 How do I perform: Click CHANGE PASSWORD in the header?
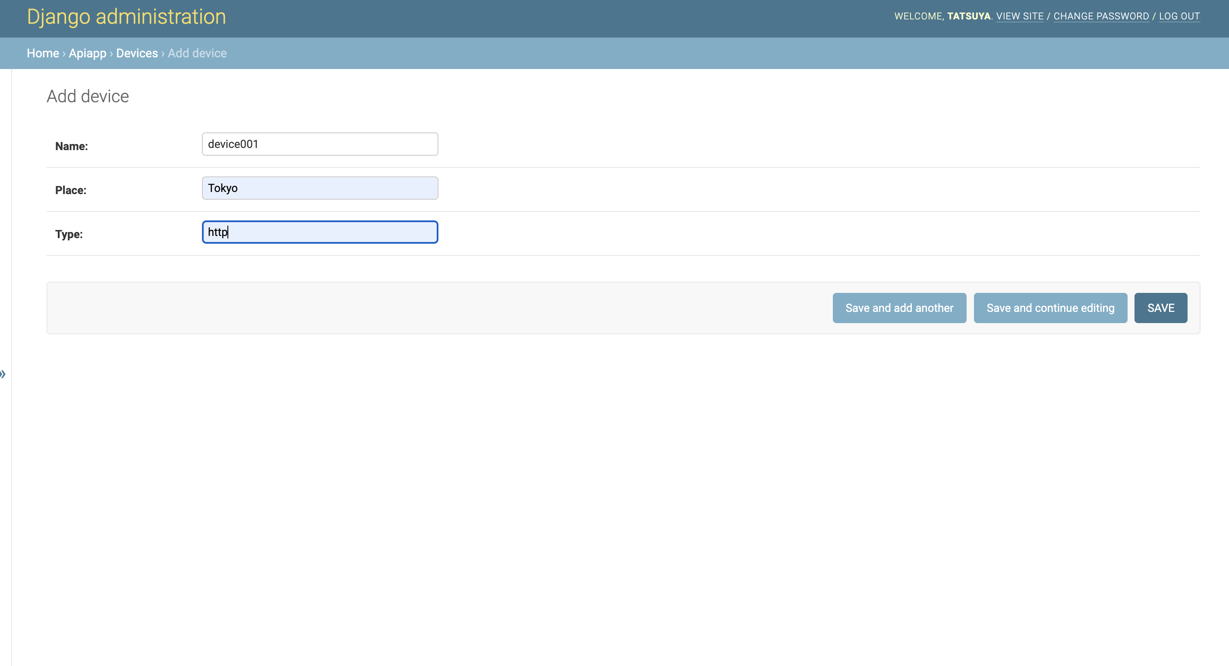(x=1101, y=16)
